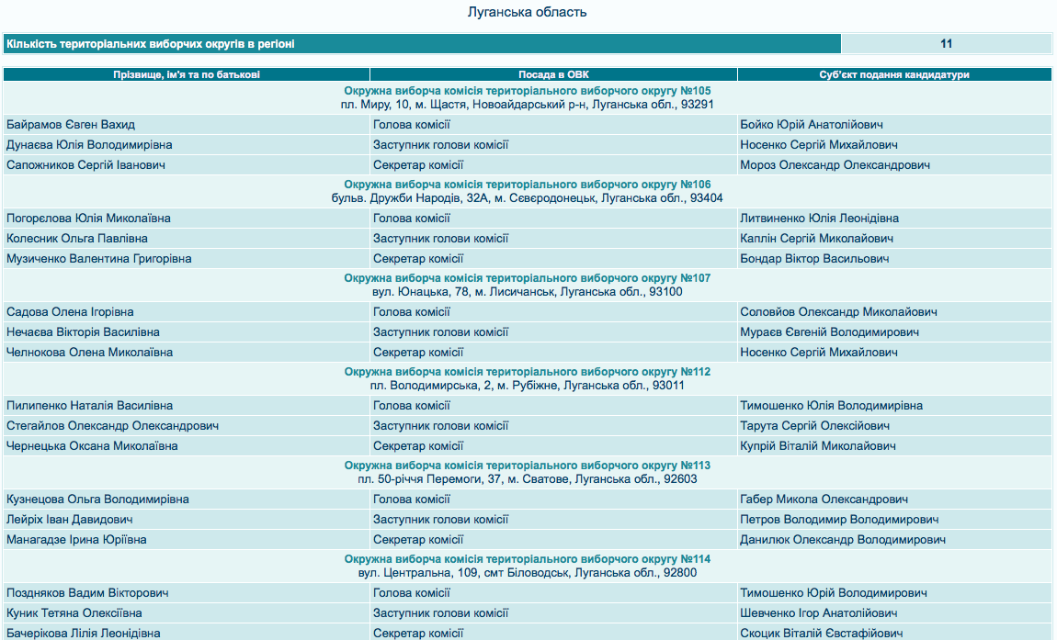Click the 'Суб'єкт подання кандидатури' column header

click(x=894, y=74)
